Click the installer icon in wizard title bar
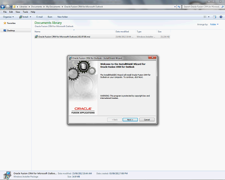The image size is (225, 180). [70, 58]
